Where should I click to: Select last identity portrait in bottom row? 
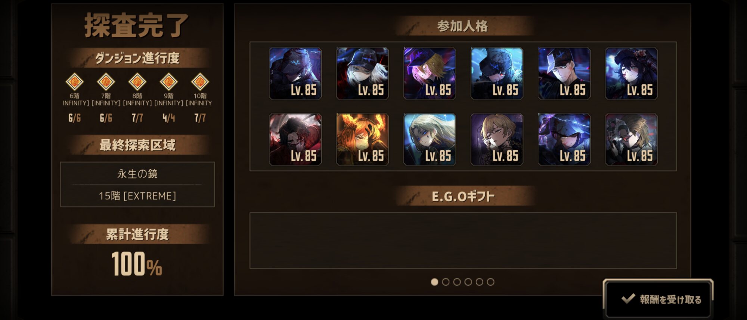click(631, 140)
